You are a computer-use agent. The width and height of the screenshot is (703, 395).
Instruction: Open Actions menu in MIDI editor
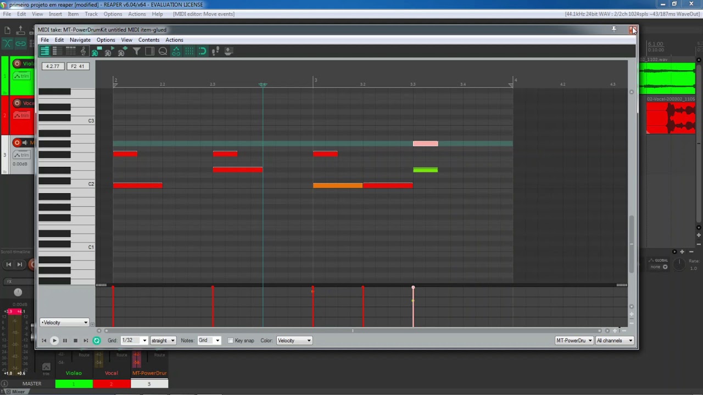tap(174, 40)
